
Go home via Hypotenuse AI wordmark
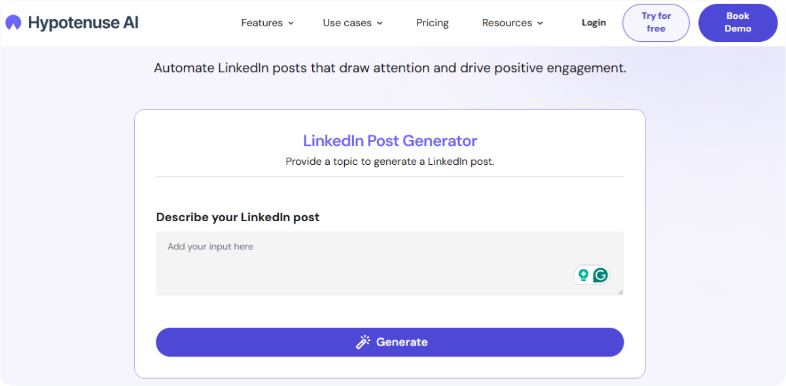click(x=83, y=23)
